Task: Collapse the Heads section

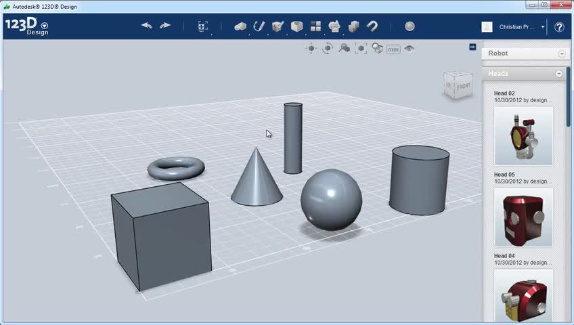Action: (558, 74)
